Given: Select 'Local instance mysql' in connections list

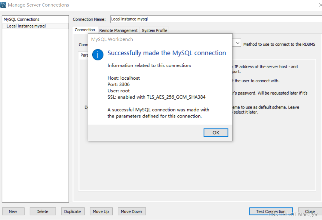Looking at the screenshot, I should (35, 26).
